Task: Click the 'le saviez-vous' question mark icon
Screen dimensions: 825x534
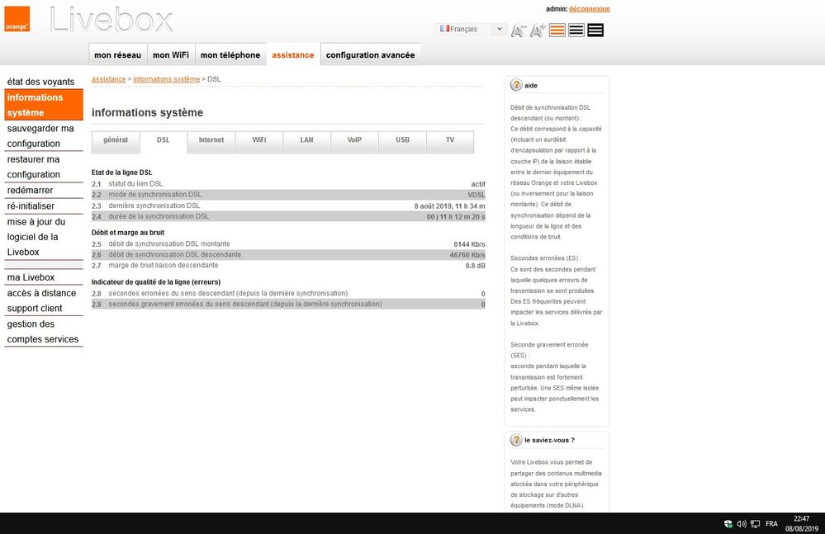Action: click(516, 440)
